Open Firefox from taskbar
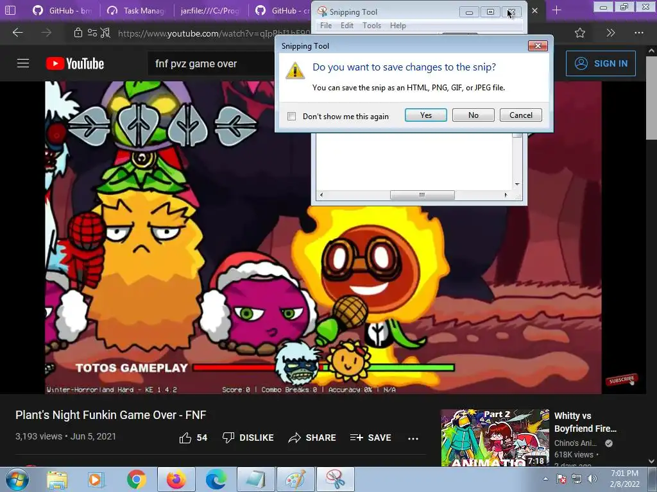This screenshot has width=657, height=492. [176, 479]
